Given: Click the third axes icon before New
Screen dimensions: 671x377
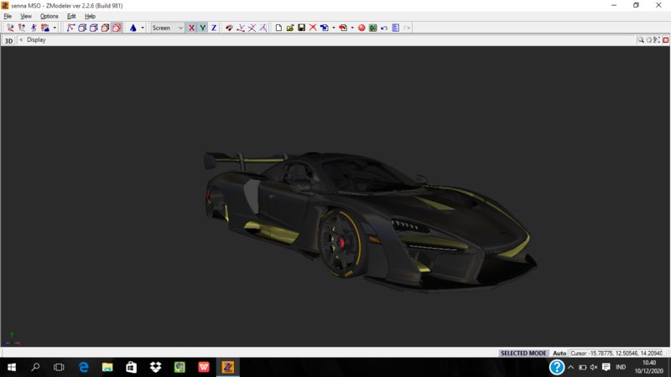Looking at the screenshot, I should click(x=263, y=28).
